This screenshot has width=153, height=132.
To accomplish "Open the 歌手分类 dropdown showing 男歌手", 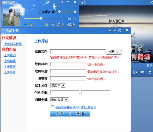I will (x=57, y=86).
